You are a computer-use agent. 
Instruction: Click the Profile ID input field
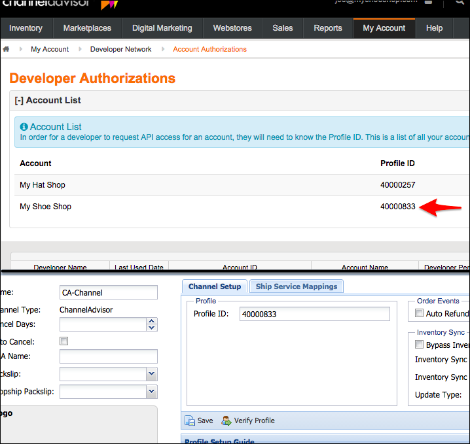point(315,314)
